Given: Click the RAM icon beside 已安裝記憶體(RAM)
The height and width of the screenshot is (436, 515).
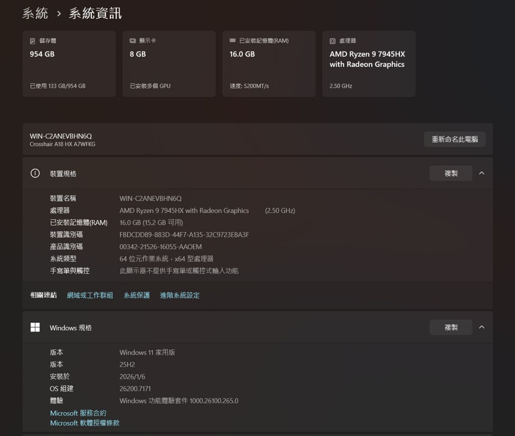Looking at the screenshot, I should coord(233,41).
